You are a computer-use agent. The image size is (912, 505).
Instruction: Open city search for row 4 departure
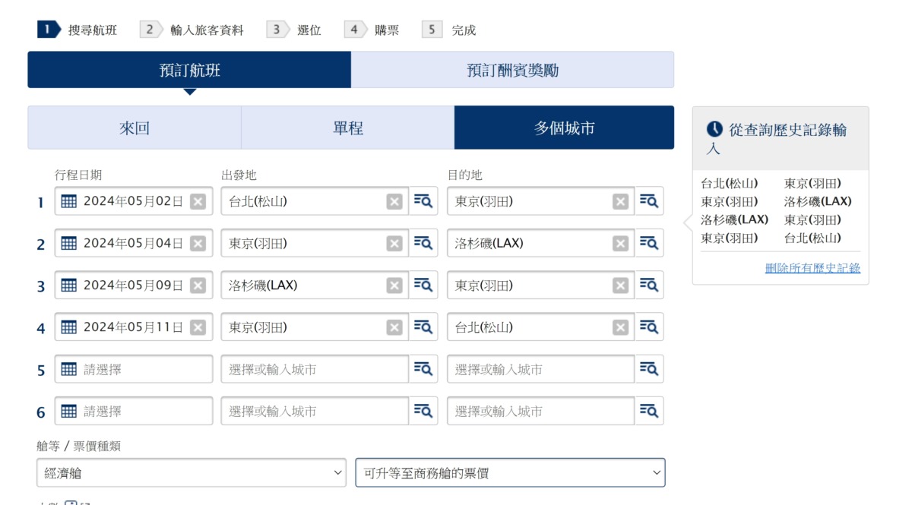[x=423, y=327]
